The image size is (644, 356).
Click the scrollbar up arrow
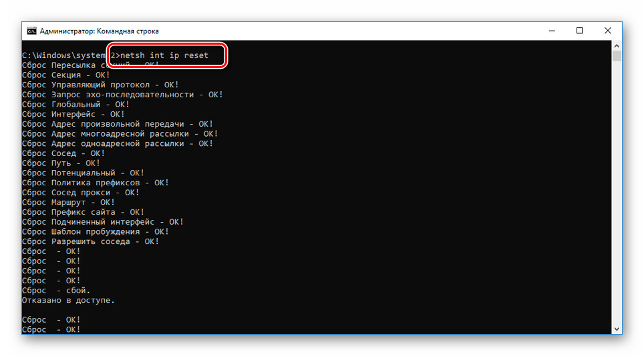[617, 45]
